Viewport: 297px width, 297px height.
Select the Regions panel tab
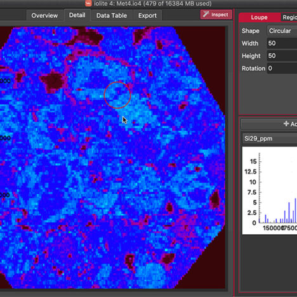pyautogui.click(x=289, y=17)
